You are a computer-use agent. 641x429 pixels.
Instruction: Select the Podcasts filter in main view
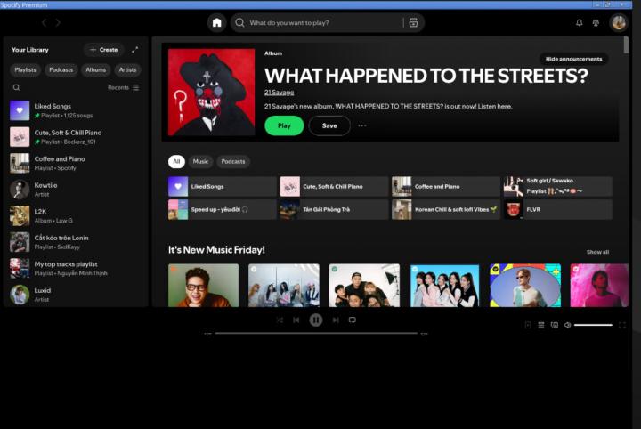coord(233,161)
